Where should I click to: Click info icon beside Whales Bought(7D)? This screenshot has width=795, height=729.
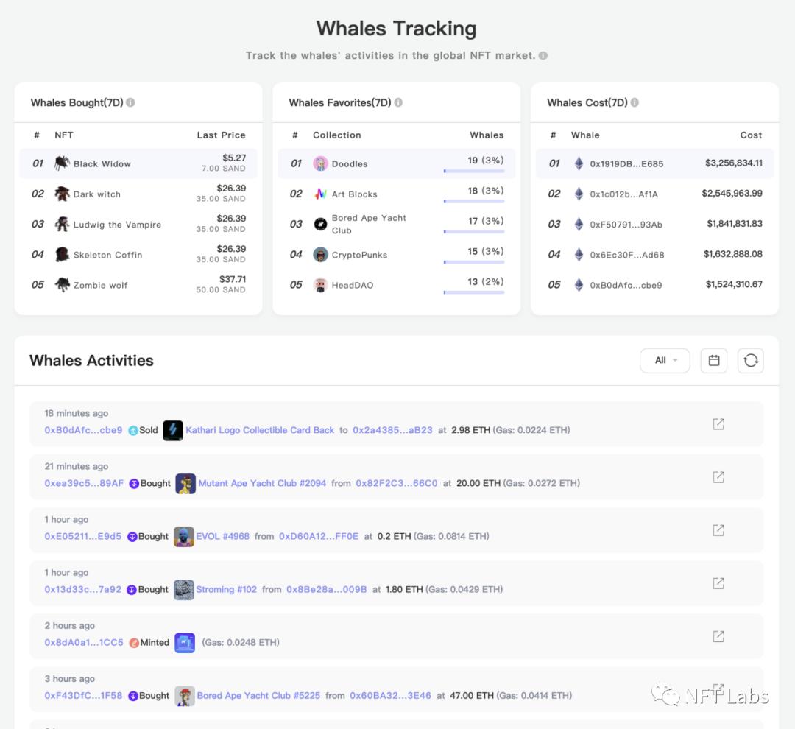tap(130, 102)
